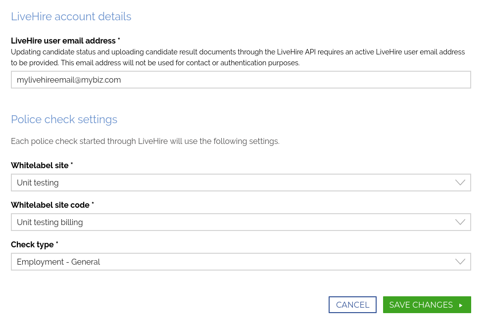Click the LiveHire account details heading
Viewport: 488px width, 324px height.
pyautogui.click(x=71, y=16)
